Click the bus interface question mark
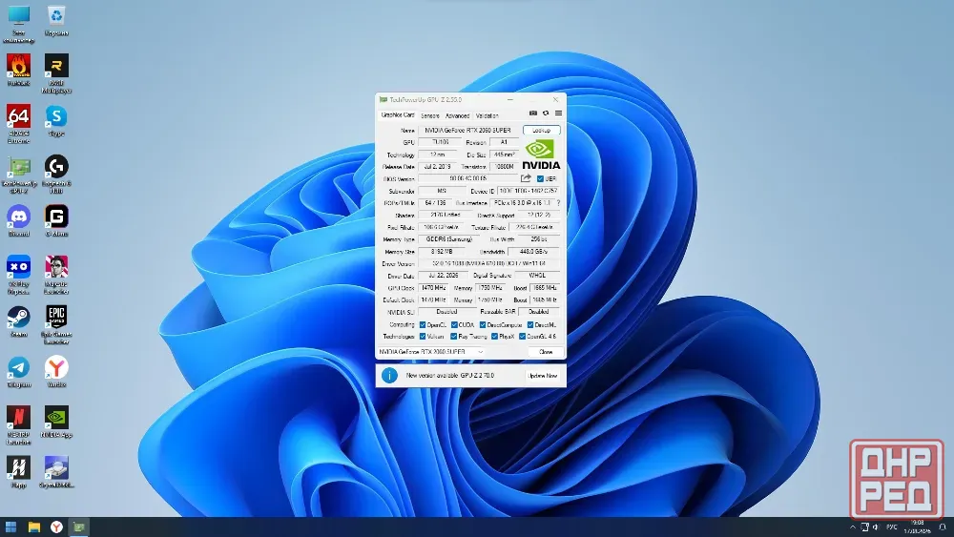 (x=558, y=203)
